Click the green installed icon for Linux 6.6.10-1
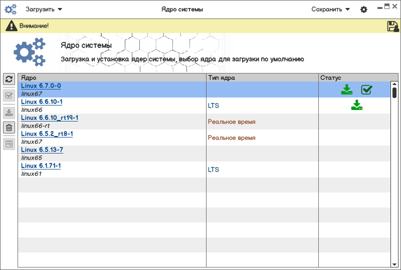Viewport: 401px width, 270px height. click(x=356, y=105)
